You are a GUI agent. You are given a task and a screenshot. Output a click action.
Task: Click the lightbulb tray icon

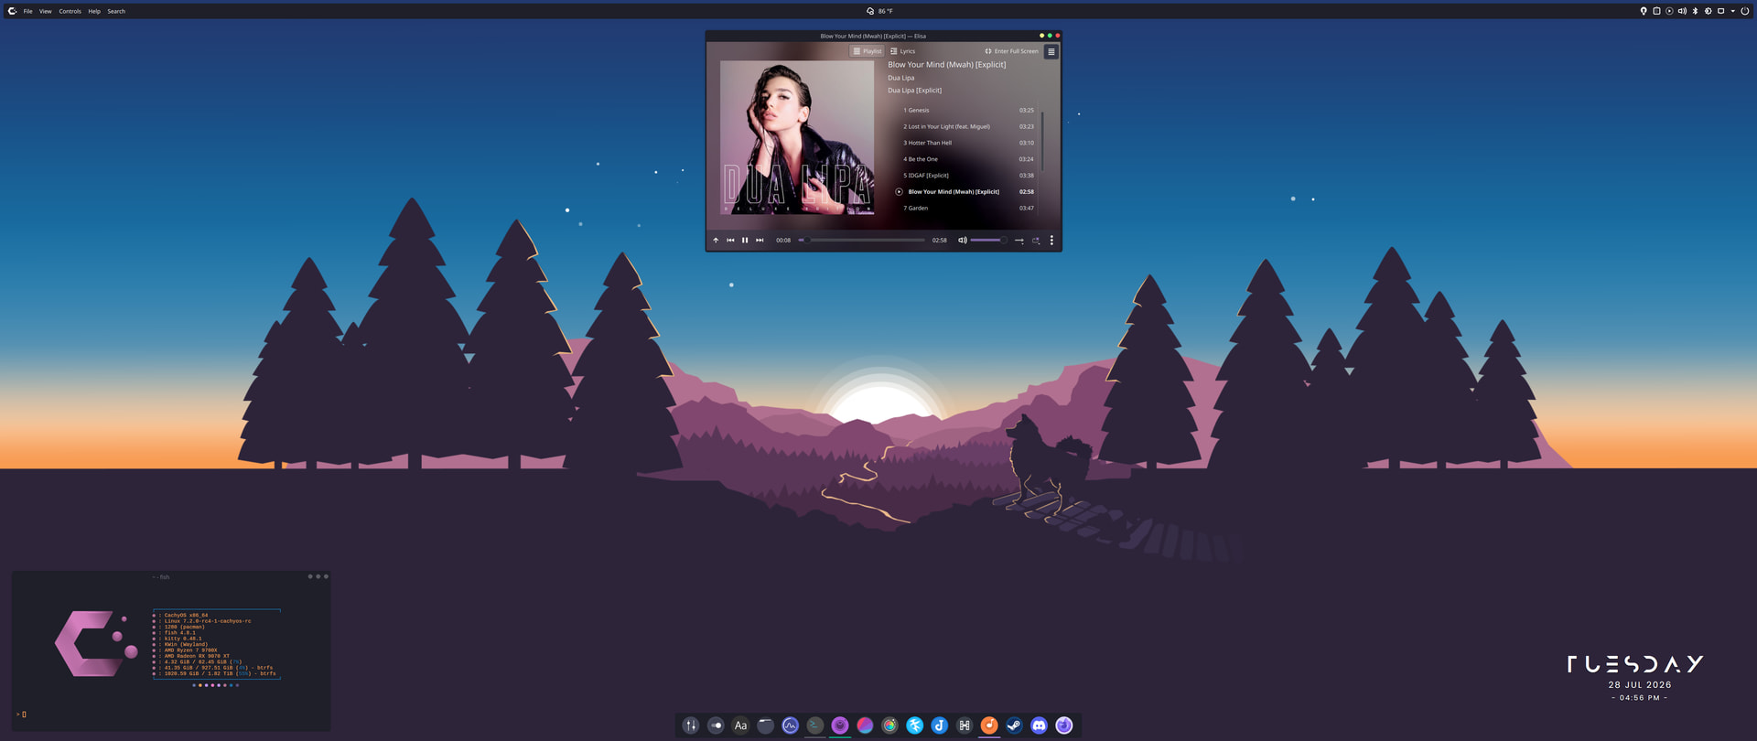(1644, 11)
